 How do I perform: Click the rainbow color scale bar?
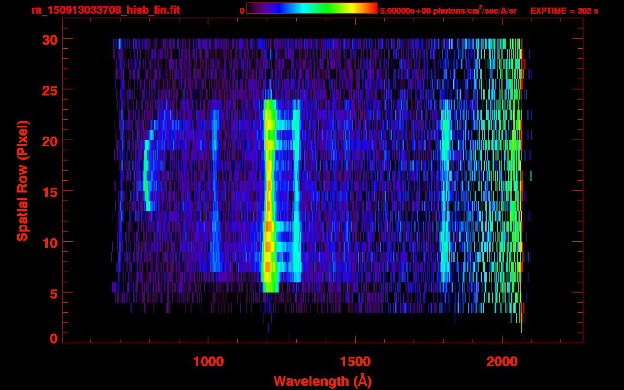click(311, 8)
